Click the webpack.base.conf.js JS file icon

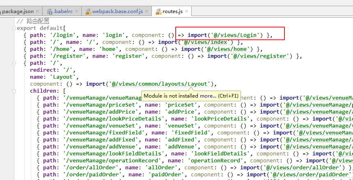point(88,11)
